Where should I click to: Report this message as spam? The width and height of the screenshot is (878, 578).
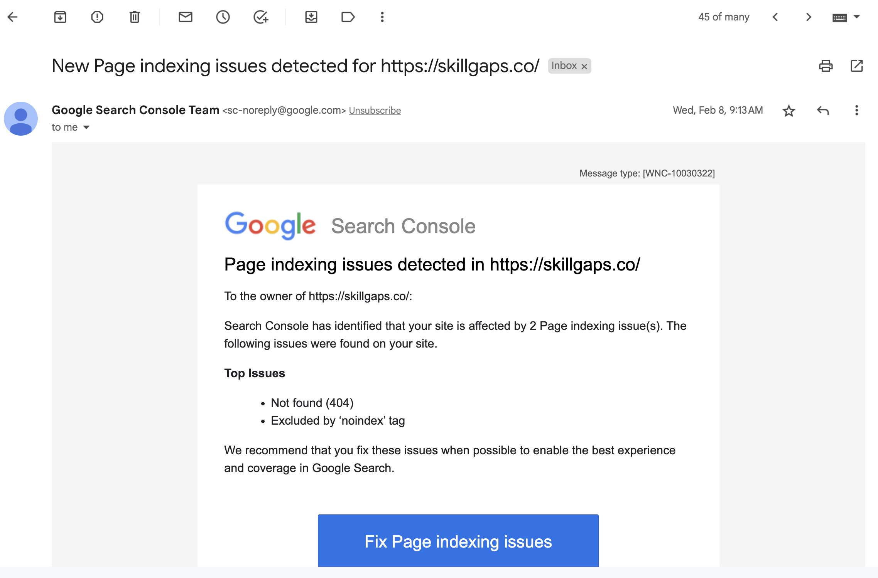[97, 17]
